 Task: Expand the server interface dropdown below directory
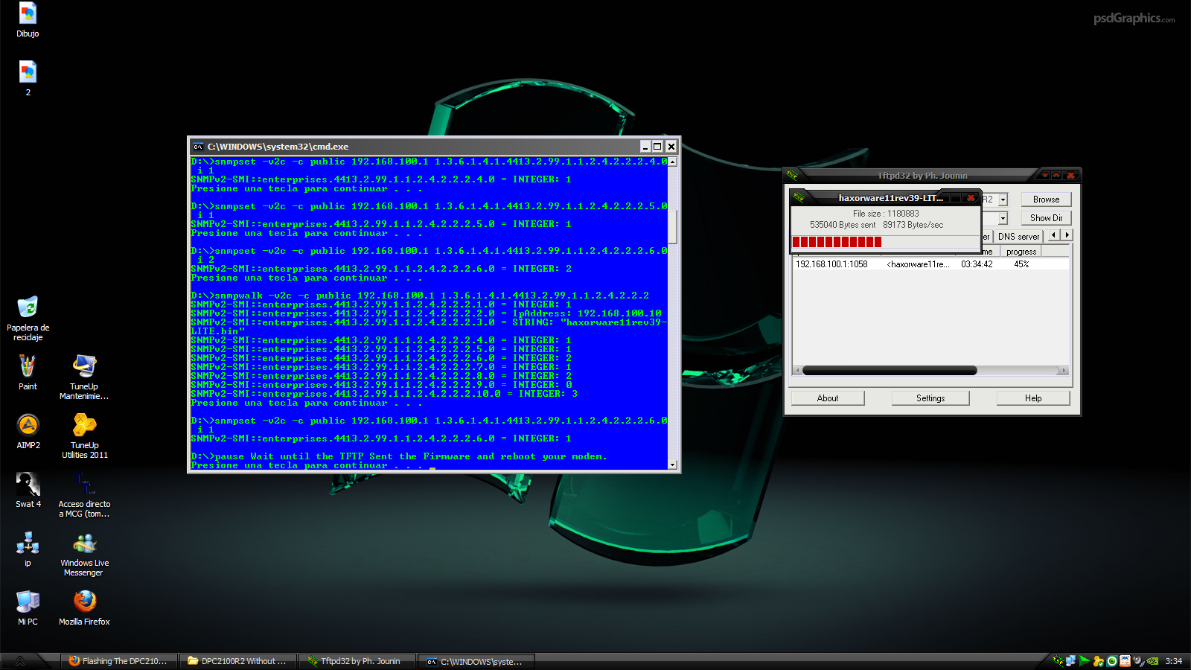click(x=1003, y=218)
